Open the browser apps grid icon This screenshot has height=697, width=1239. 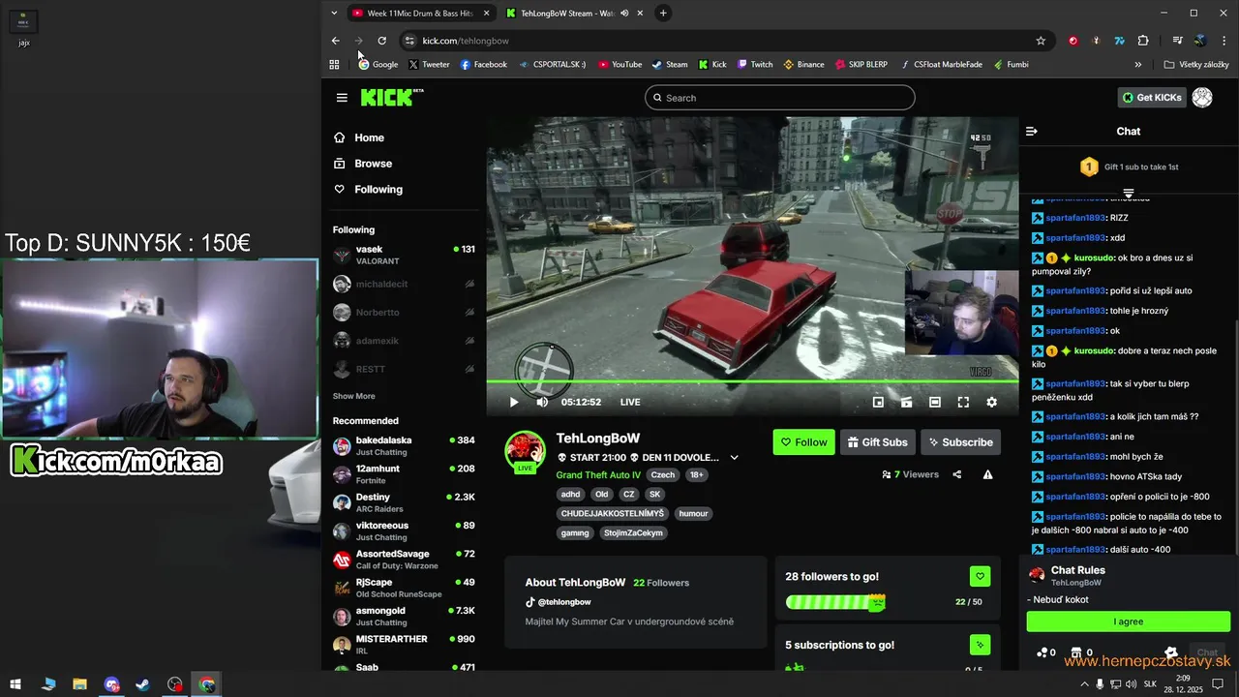pyautogui.click(x=334, y=65)
